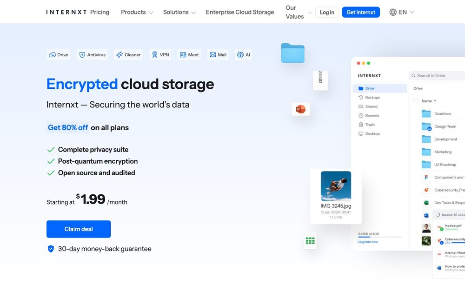465x298 pixels.
Task: Click the plant photo thumbnail
Action: pyautogui.click(x=426, y=241)
